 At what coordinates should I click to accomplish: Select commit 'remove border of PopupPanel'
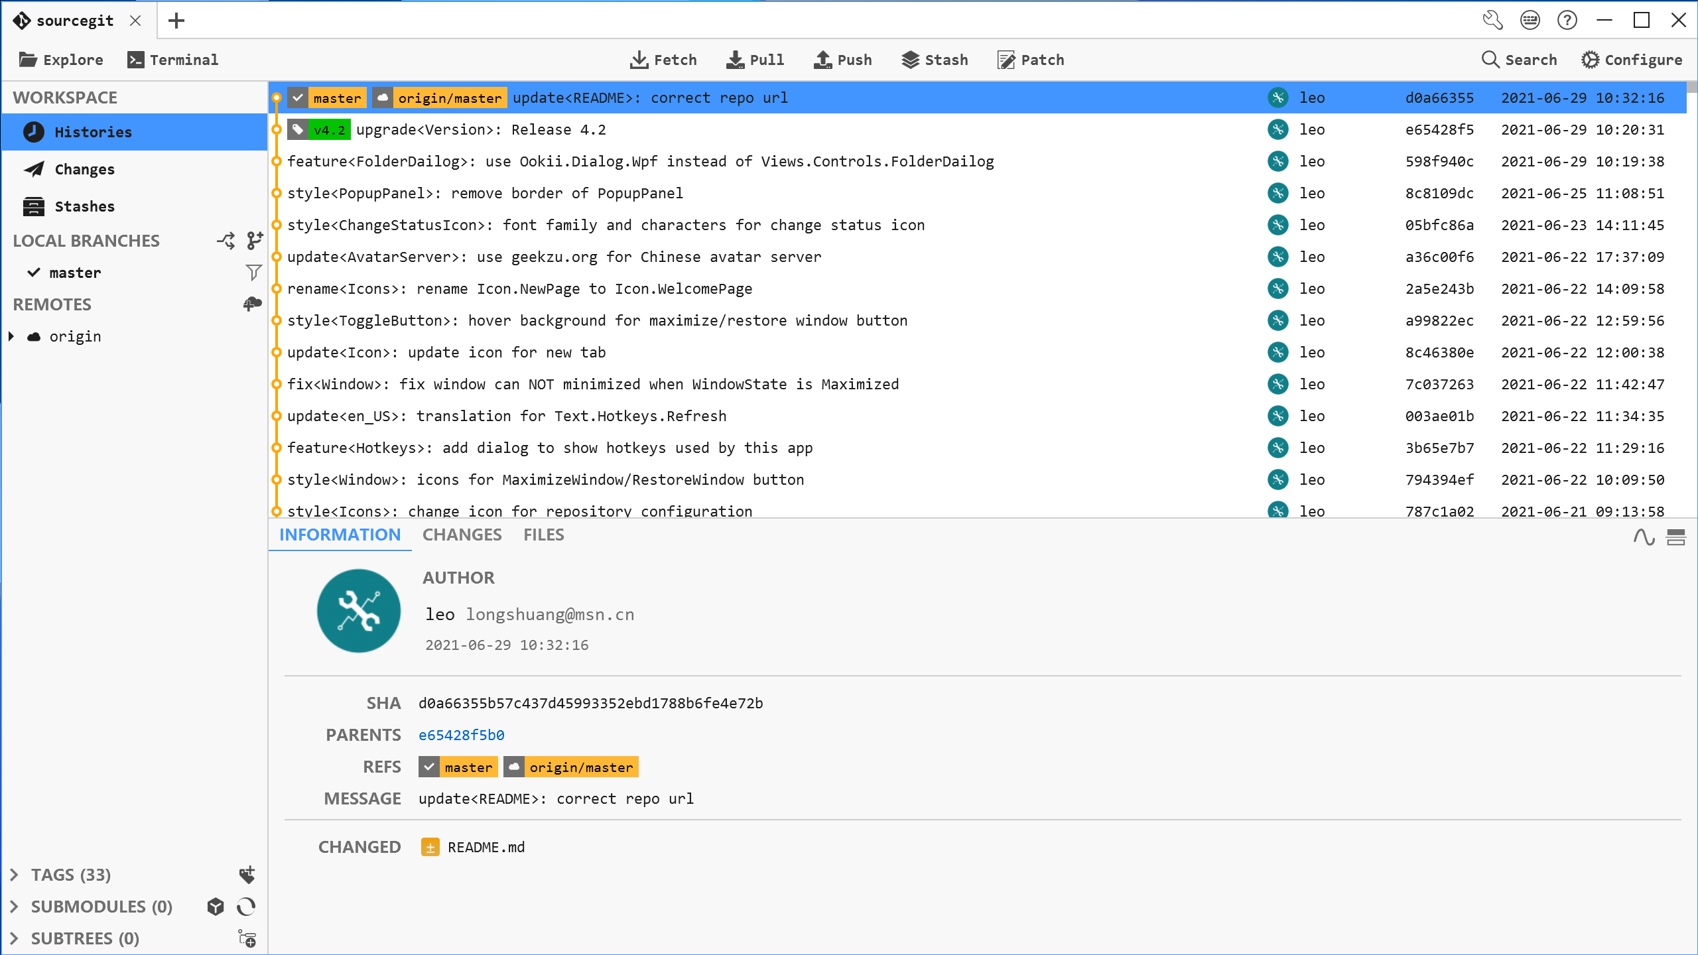(x=978, y=193)
